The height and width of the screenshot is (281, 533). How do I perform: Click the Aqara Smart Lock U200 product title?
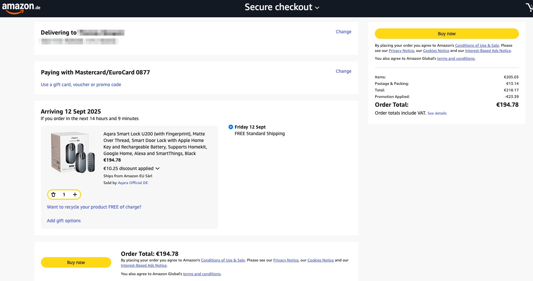tap(155, 144)
